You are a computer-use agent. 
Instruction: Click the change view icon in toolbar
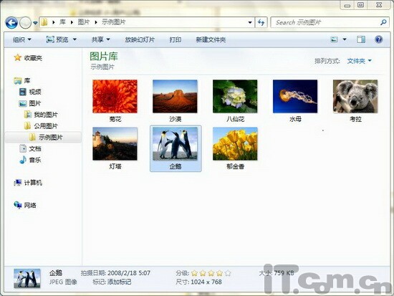click(x=334, y=39)
